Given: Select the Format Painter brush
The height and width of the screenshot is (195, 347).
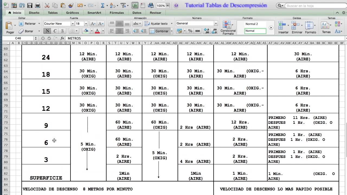Looking at the screenshot, I should [71, 5].
